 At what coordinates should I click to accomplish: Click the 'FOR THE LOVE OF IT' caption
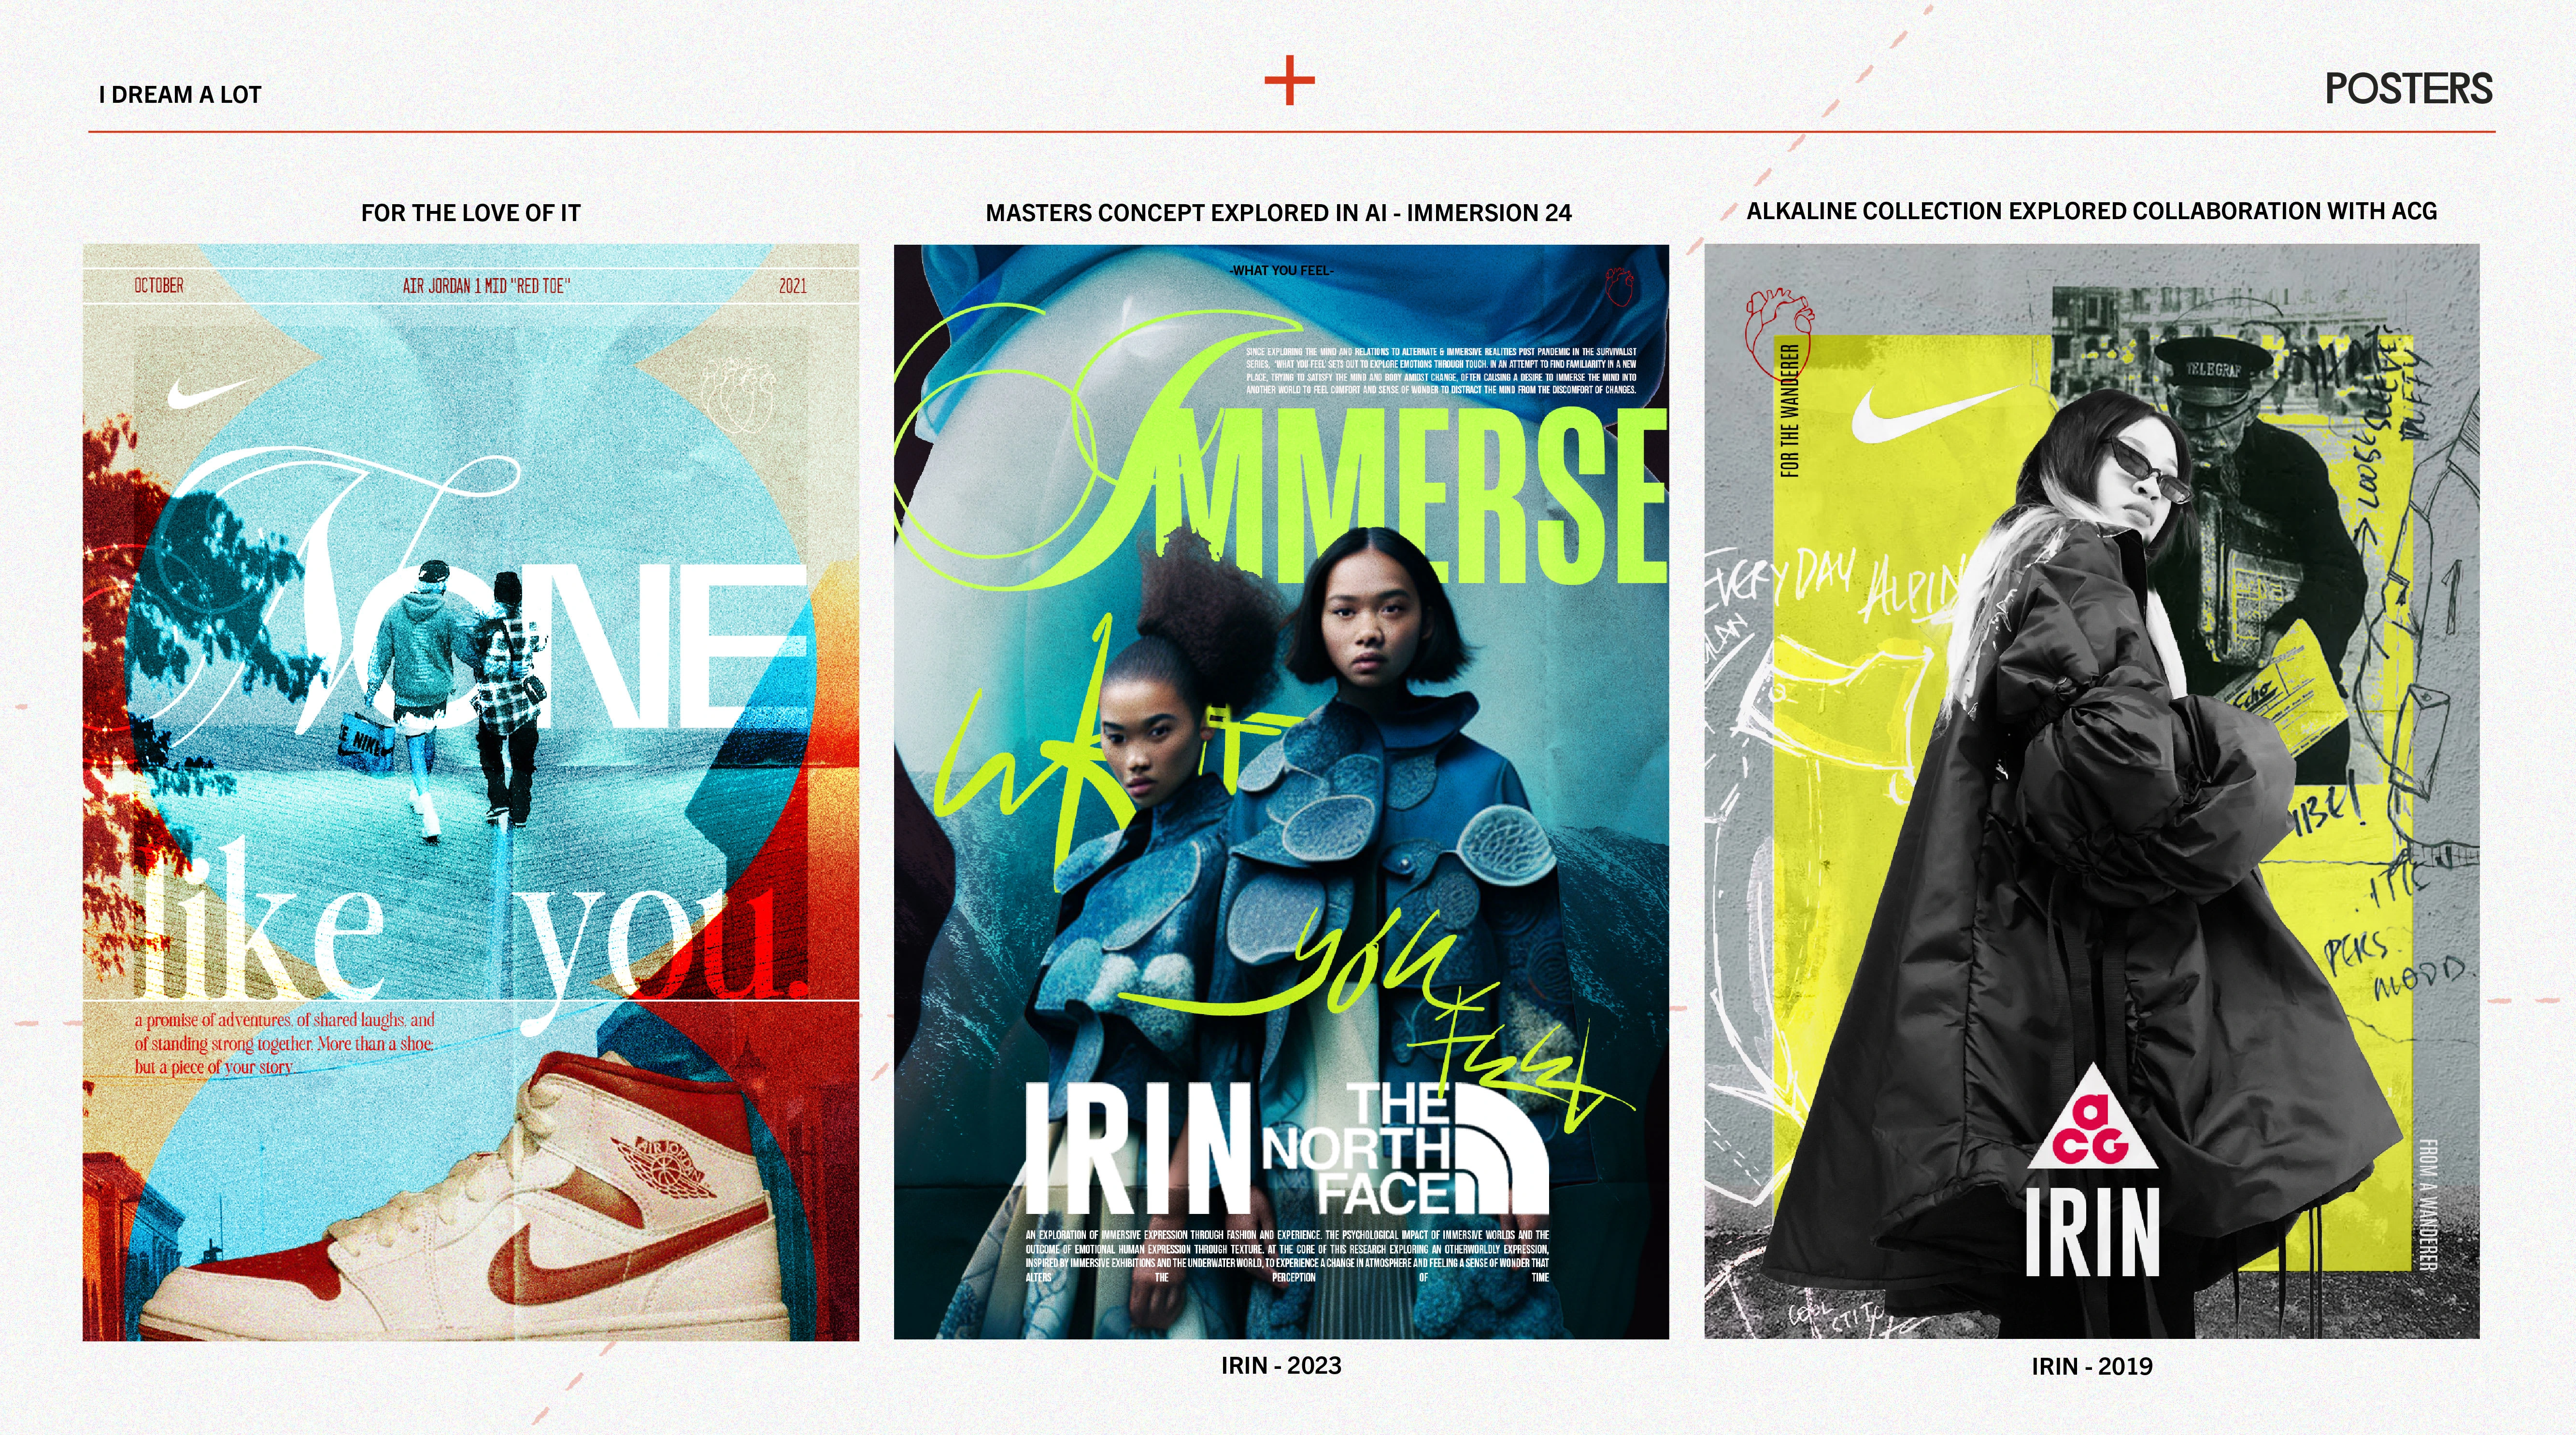point(470,213)
